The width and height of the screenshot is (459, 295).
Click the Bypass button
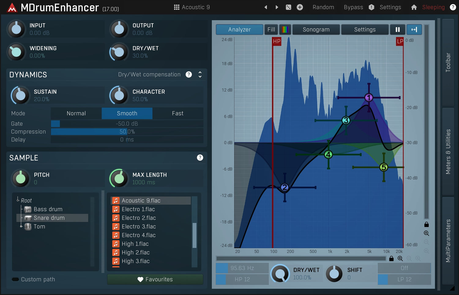pyautogui.click(x=353, y=7)
